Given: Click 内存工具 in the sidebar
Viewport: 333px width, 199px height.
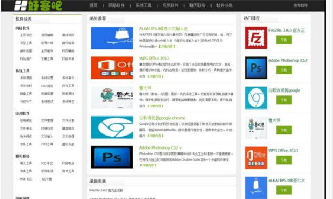Looking at the screenshot, I should [68, 86].
